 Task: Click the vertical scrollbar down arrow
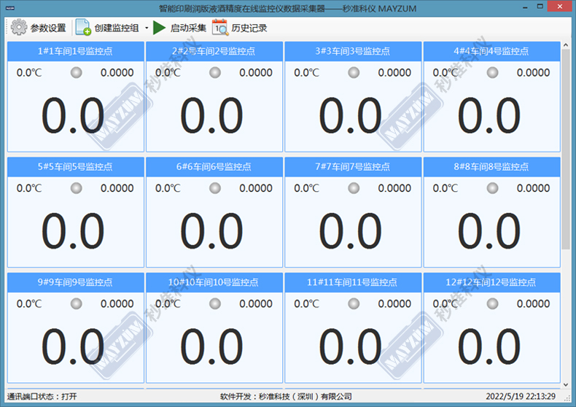(x=566, y=384)
